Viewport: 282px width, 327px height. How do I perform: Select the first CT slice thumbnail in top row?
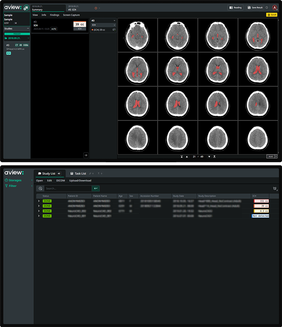pyautogui.click(x=137, y=35)
